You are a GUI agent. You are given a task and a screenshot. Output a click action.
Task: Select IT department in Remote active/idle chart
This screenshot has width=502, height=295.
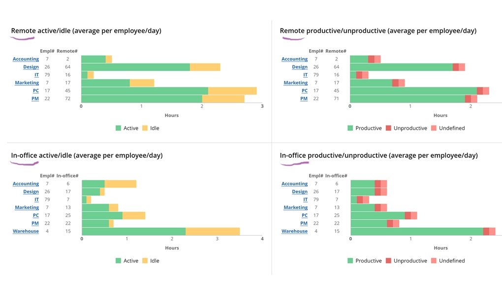[36, 75]
